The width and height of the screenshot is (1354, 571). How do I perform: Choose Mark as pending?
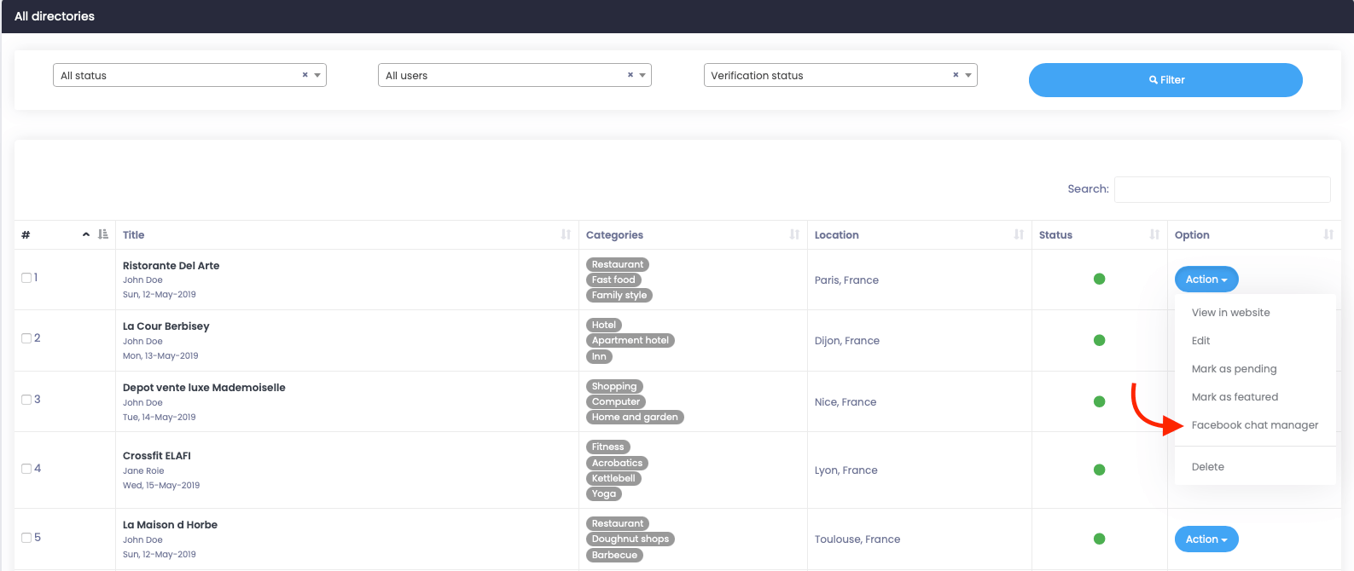pyautogui.click(x=1234, y=369)
